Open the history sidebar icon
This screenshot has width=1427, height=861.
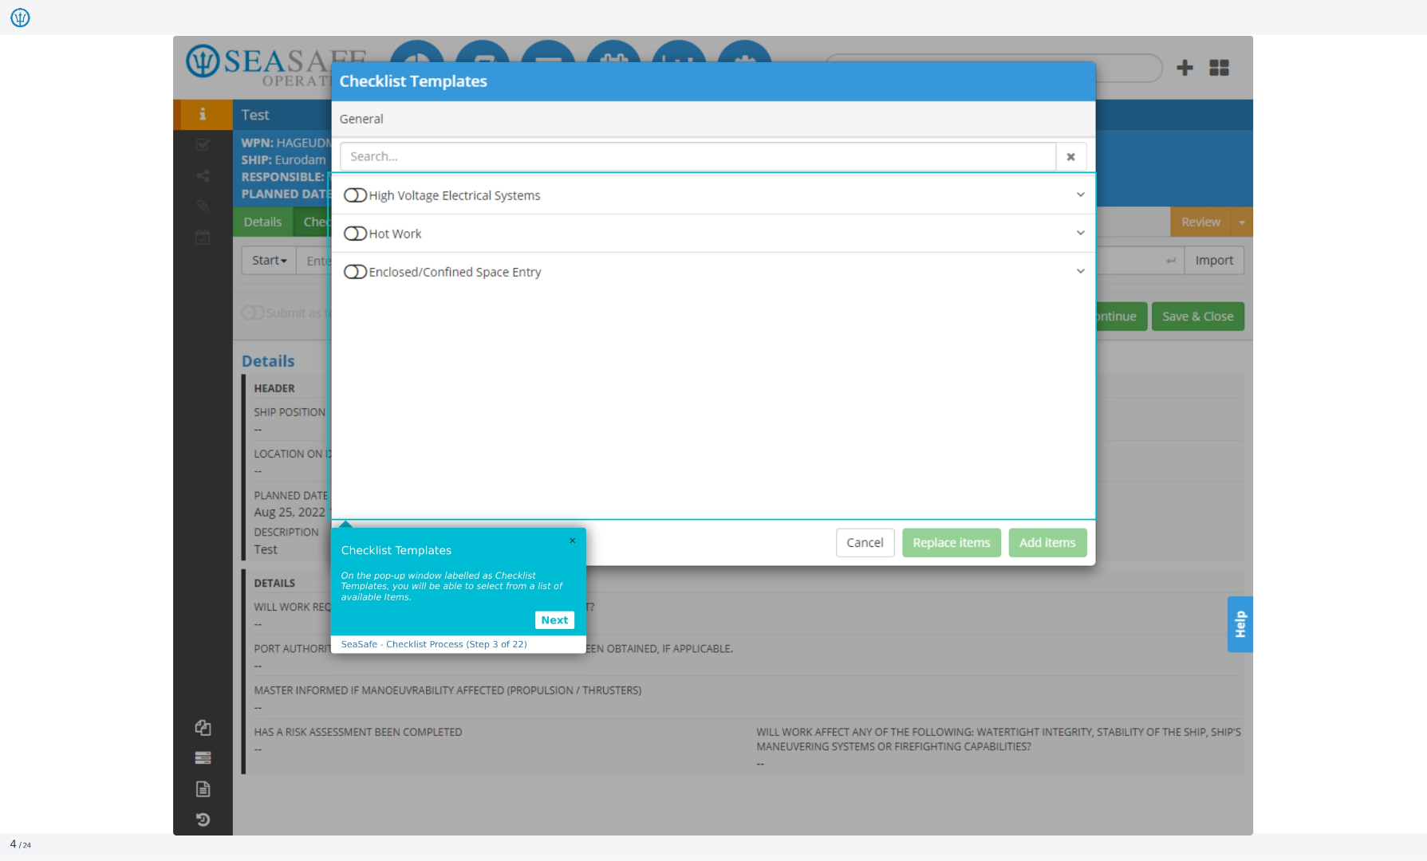(203, 820)
